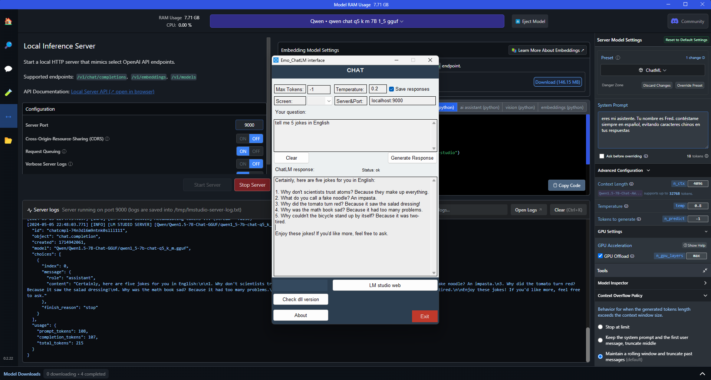Click the Clear button below the question box
Screen dimensions: 711x380
tap(292, 158)
